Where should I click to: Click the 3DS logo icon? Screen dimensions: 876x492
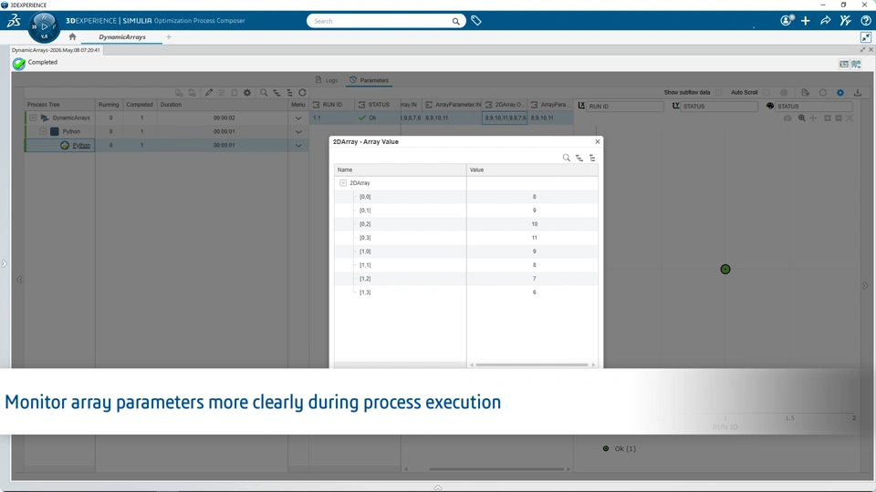14,21
